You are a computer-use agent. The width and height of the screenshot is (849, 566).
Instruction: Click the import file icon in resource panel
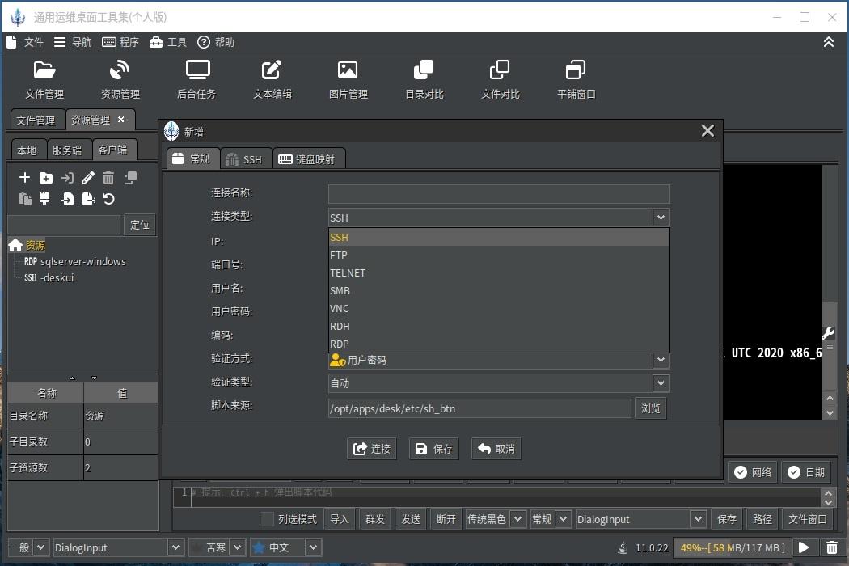pos(68,199)
